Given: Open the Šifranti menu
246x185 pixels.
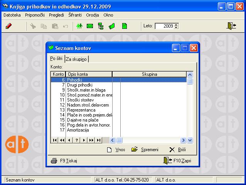Looking at the screenshot, I should [75, 15].
